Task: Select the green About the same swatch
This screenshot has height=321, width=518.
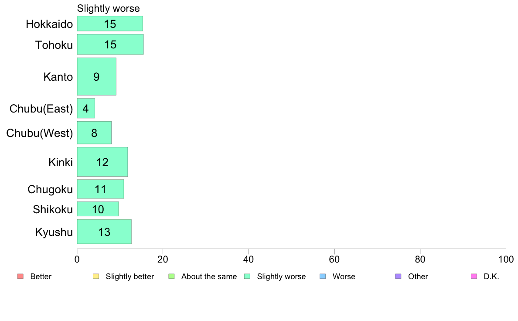Action: [x=171, y=276]
